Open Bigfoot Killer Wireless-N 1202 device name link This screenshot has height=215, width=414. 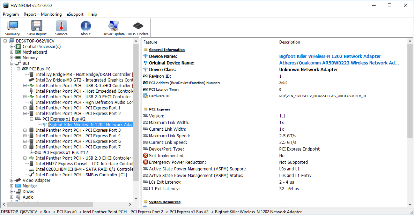click(x=330, y=56)
